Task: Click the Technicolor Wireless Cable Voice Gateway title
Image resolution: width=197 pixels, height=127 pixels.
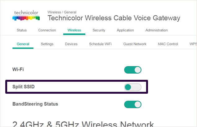Action: click(x=114, y=18)
